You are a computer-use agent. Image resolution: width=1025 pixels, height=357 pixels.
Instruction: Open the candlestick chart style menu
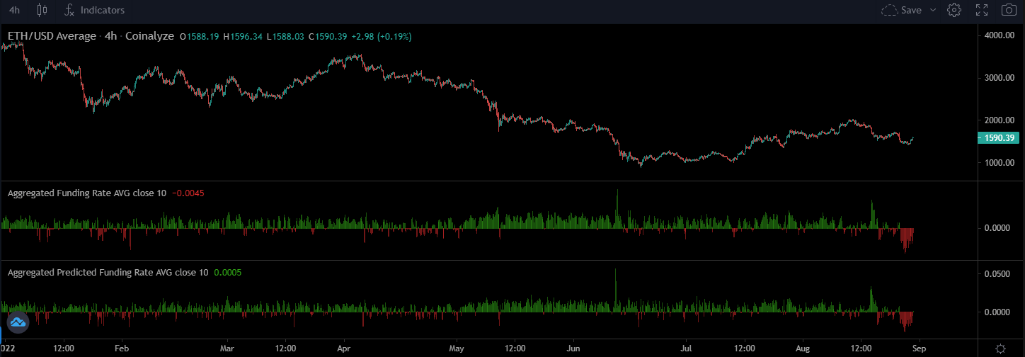(x=42, y=10)
